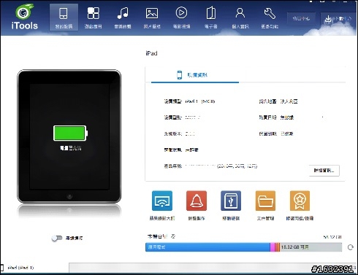Open the Toolbox tab with wrench icon
This screenshot has height=275, width=358.
(270, 18)
